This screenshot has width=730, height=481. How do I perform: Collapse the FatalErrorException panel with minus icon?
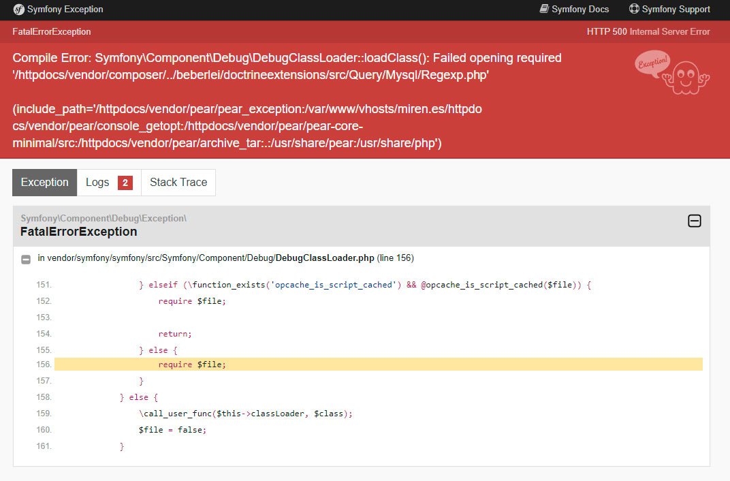click(x=694, y=221)
